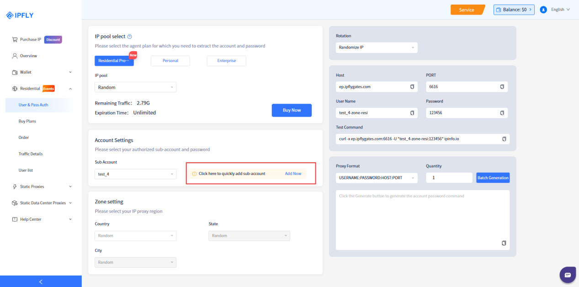Copy the Password 123456 value
The width and height of the screenshot is (579, 287).
click(x=502, y=113)
